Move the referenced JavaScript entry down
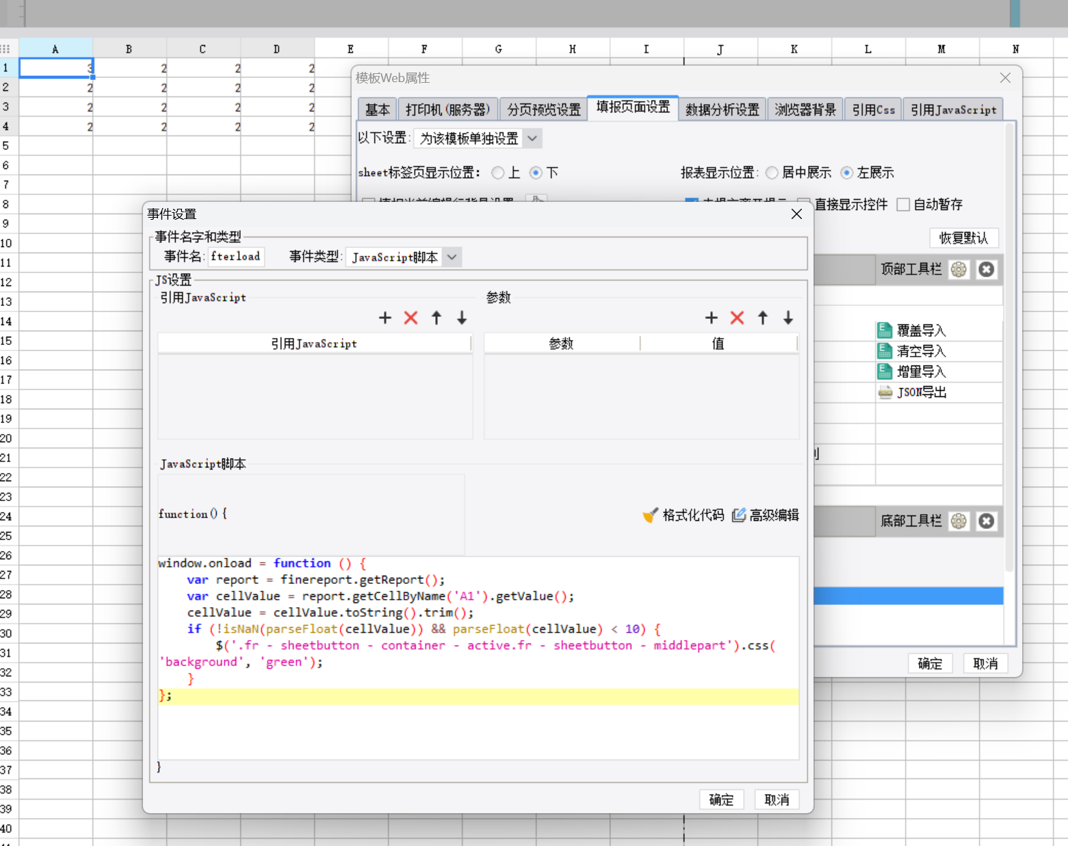Image resolution: width=1068 pixels, height=846 pixels. pos(462,318)
